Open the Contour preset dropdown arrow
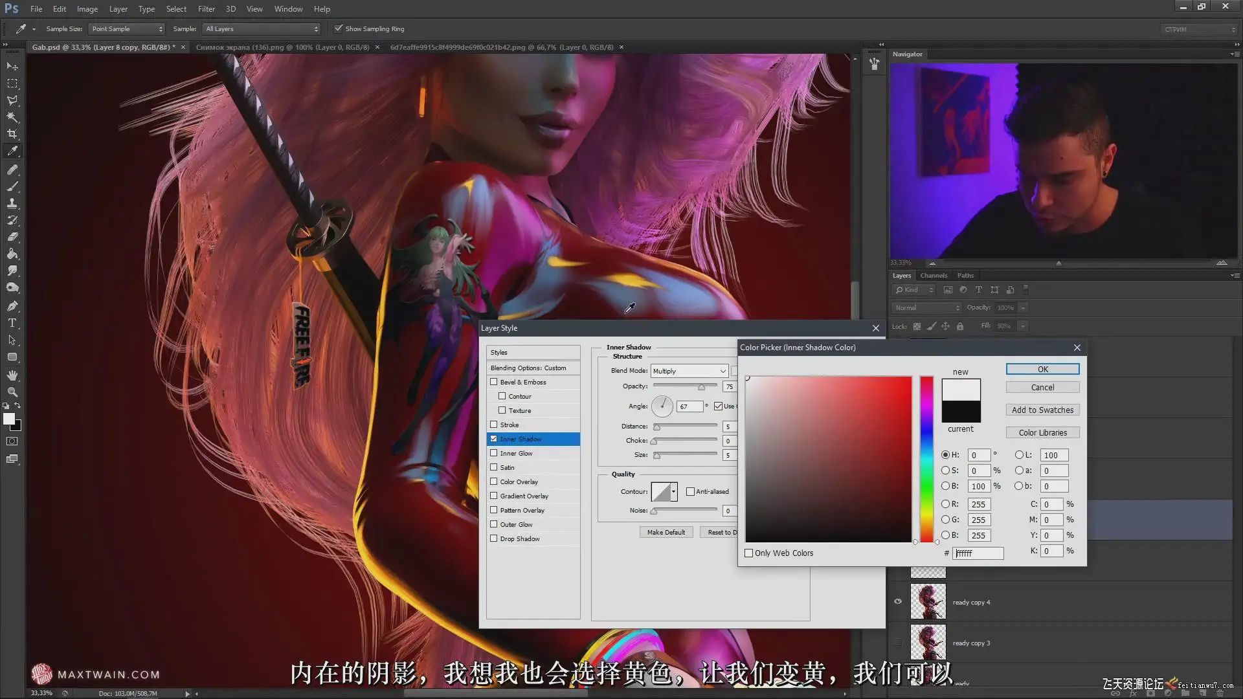The height and width of the screenshot is (699, 1243). point(674,492)
